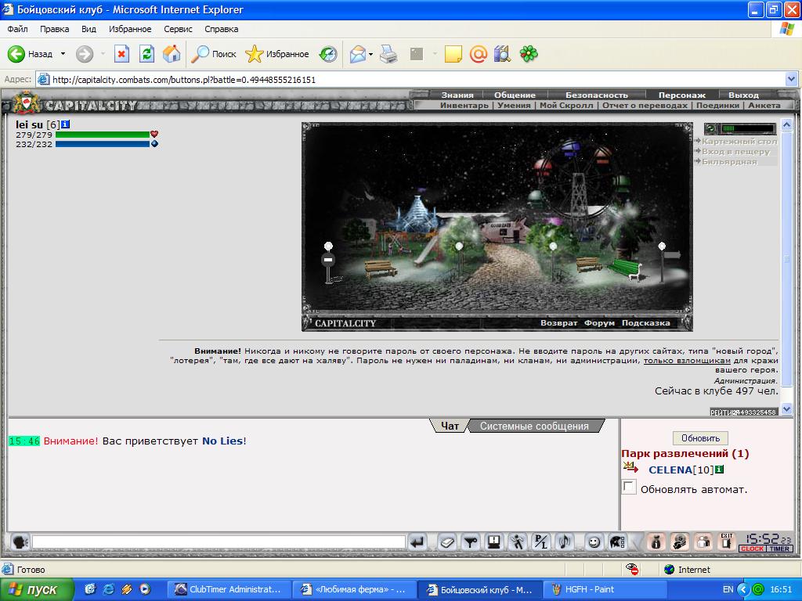Click the IE Back arrow icon
The image size is (802, 601).
click(x=16, y=54)
